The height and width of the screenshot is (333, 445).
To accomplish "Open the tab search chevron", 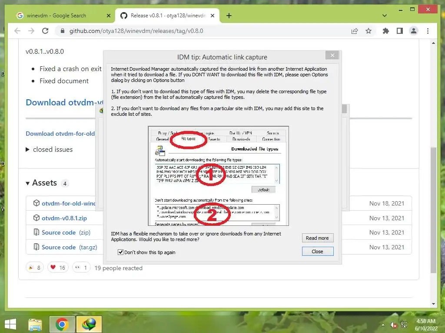I will [385, 16].
